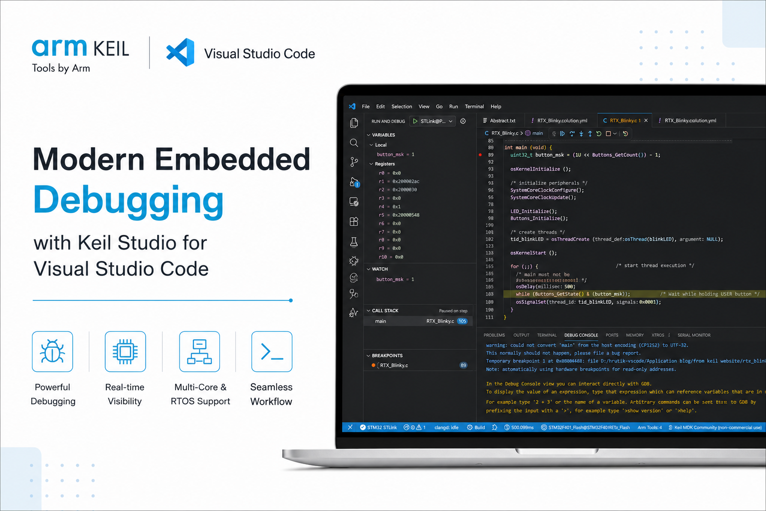This screenshot has width=766, height=511.
Task: Click the Powerful Debugging bug icon
Action: (x=52, y=351)
